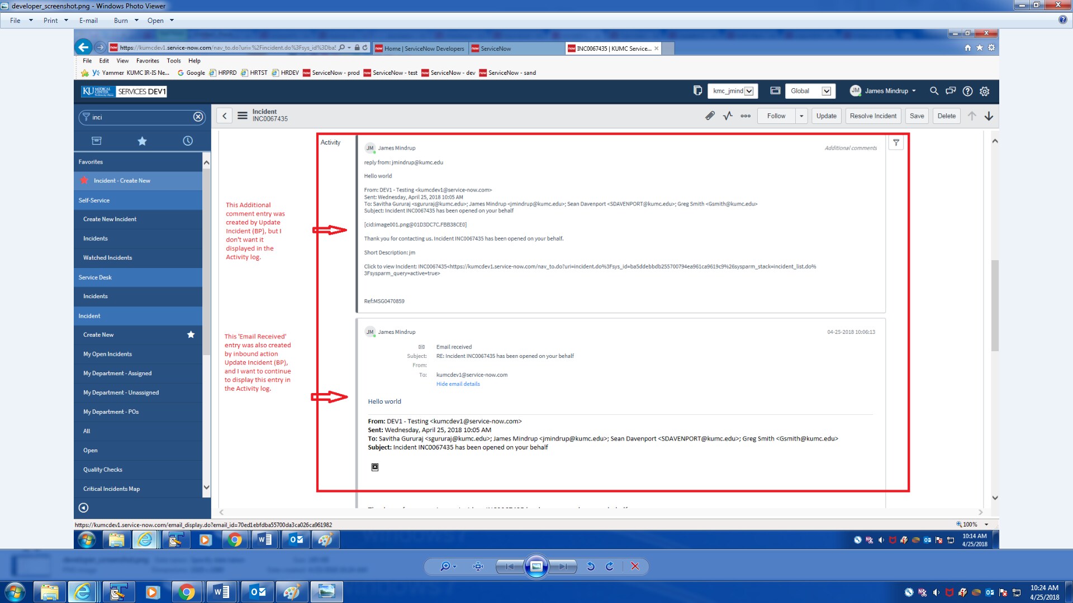Open the Global application picker dropdown
1073x603 pixels.
(810, 90)
